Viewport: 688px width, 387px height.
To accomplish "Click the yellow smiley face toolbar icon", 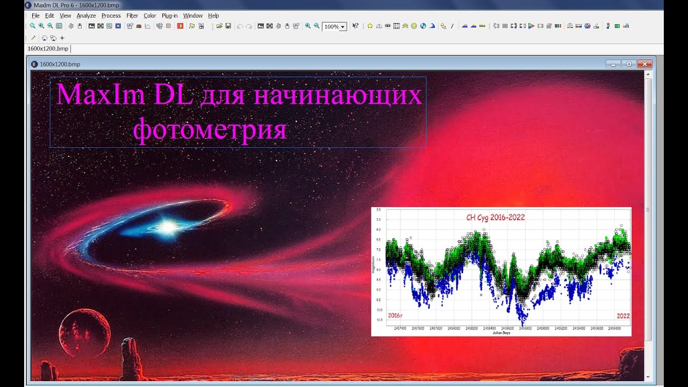I will pos(414,26).
